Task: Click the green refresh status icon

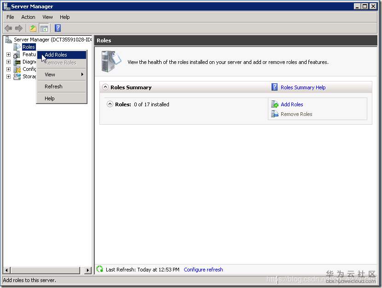Action: pos(99,269)
